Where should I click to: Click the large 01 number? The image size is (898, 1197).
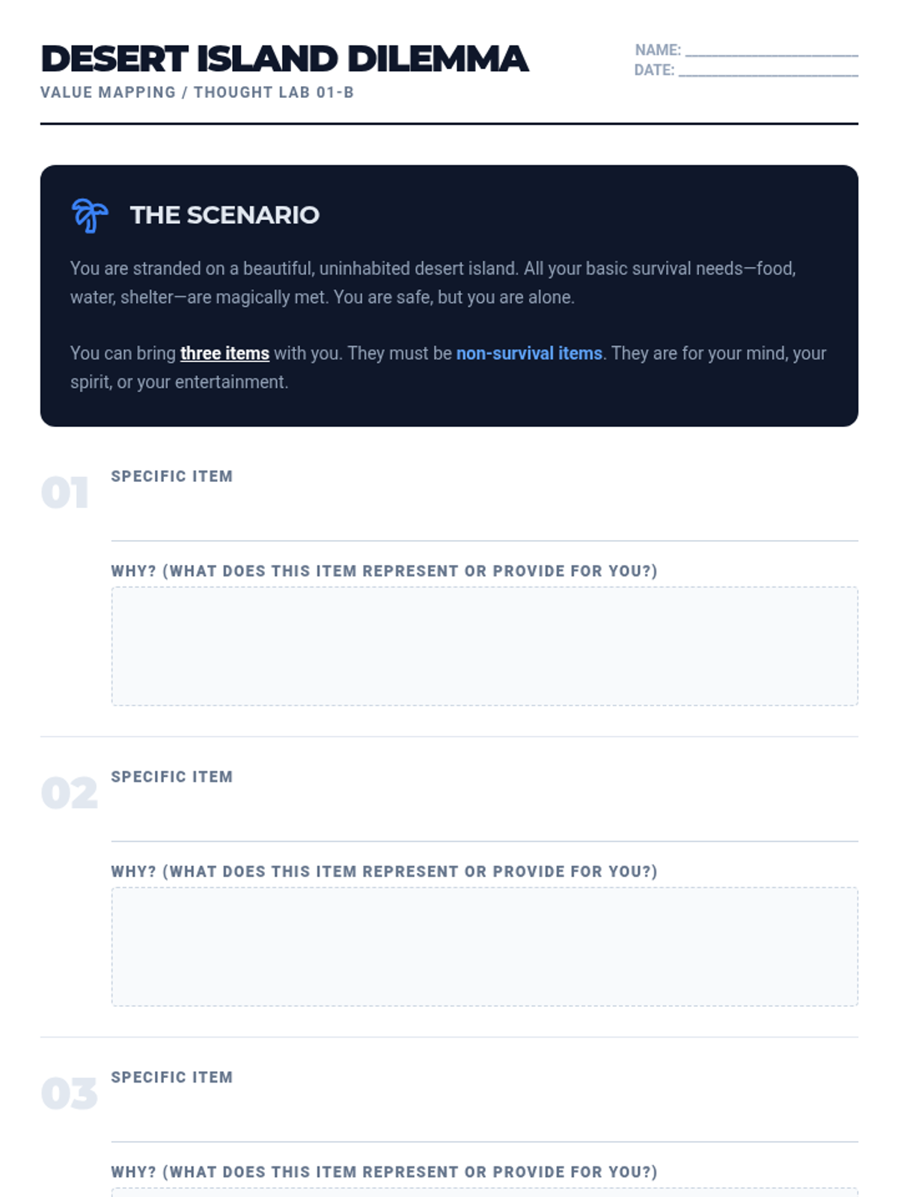pos(65,493)
